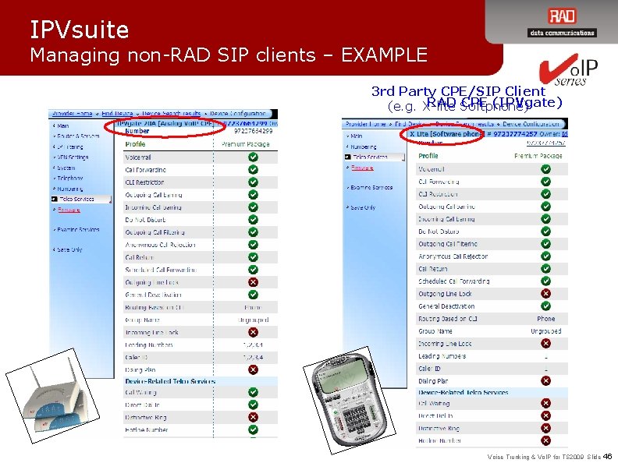Click Anonymous Call Rejection check, X-Lite panel
Screen dimensions: 618x463
[545, 256]
